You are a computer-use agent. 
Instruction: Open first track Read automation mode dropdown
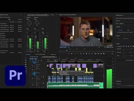tap(29, 29)
